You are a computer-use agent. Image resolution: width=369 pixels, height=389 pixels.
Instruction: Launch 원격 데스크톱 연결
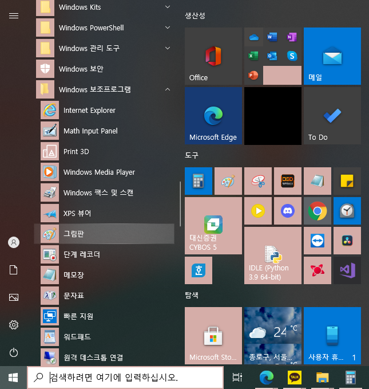[104, 357]
